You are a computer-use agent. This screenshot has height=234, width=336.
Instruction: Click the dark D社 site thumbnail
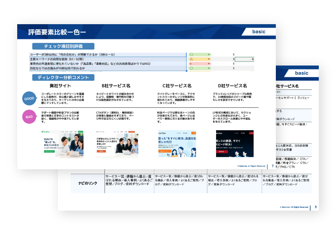[x=232, y=144]
